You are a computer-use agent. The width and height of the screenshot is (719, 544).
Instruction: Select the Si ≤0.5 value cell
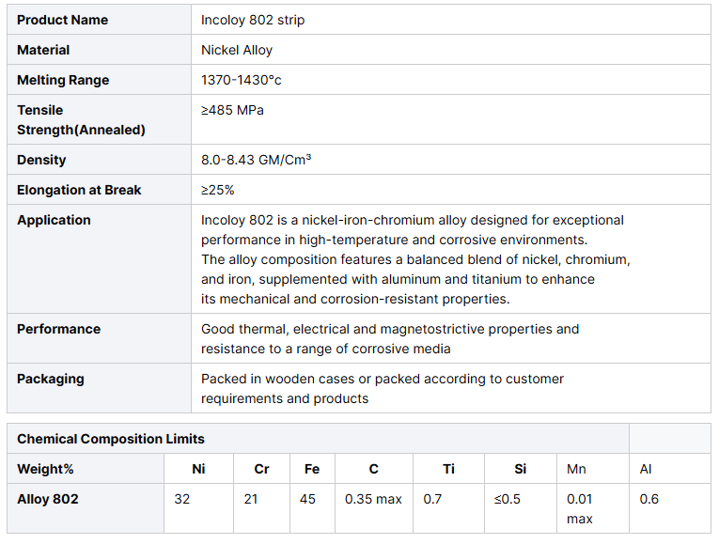(x=508, y=499)
